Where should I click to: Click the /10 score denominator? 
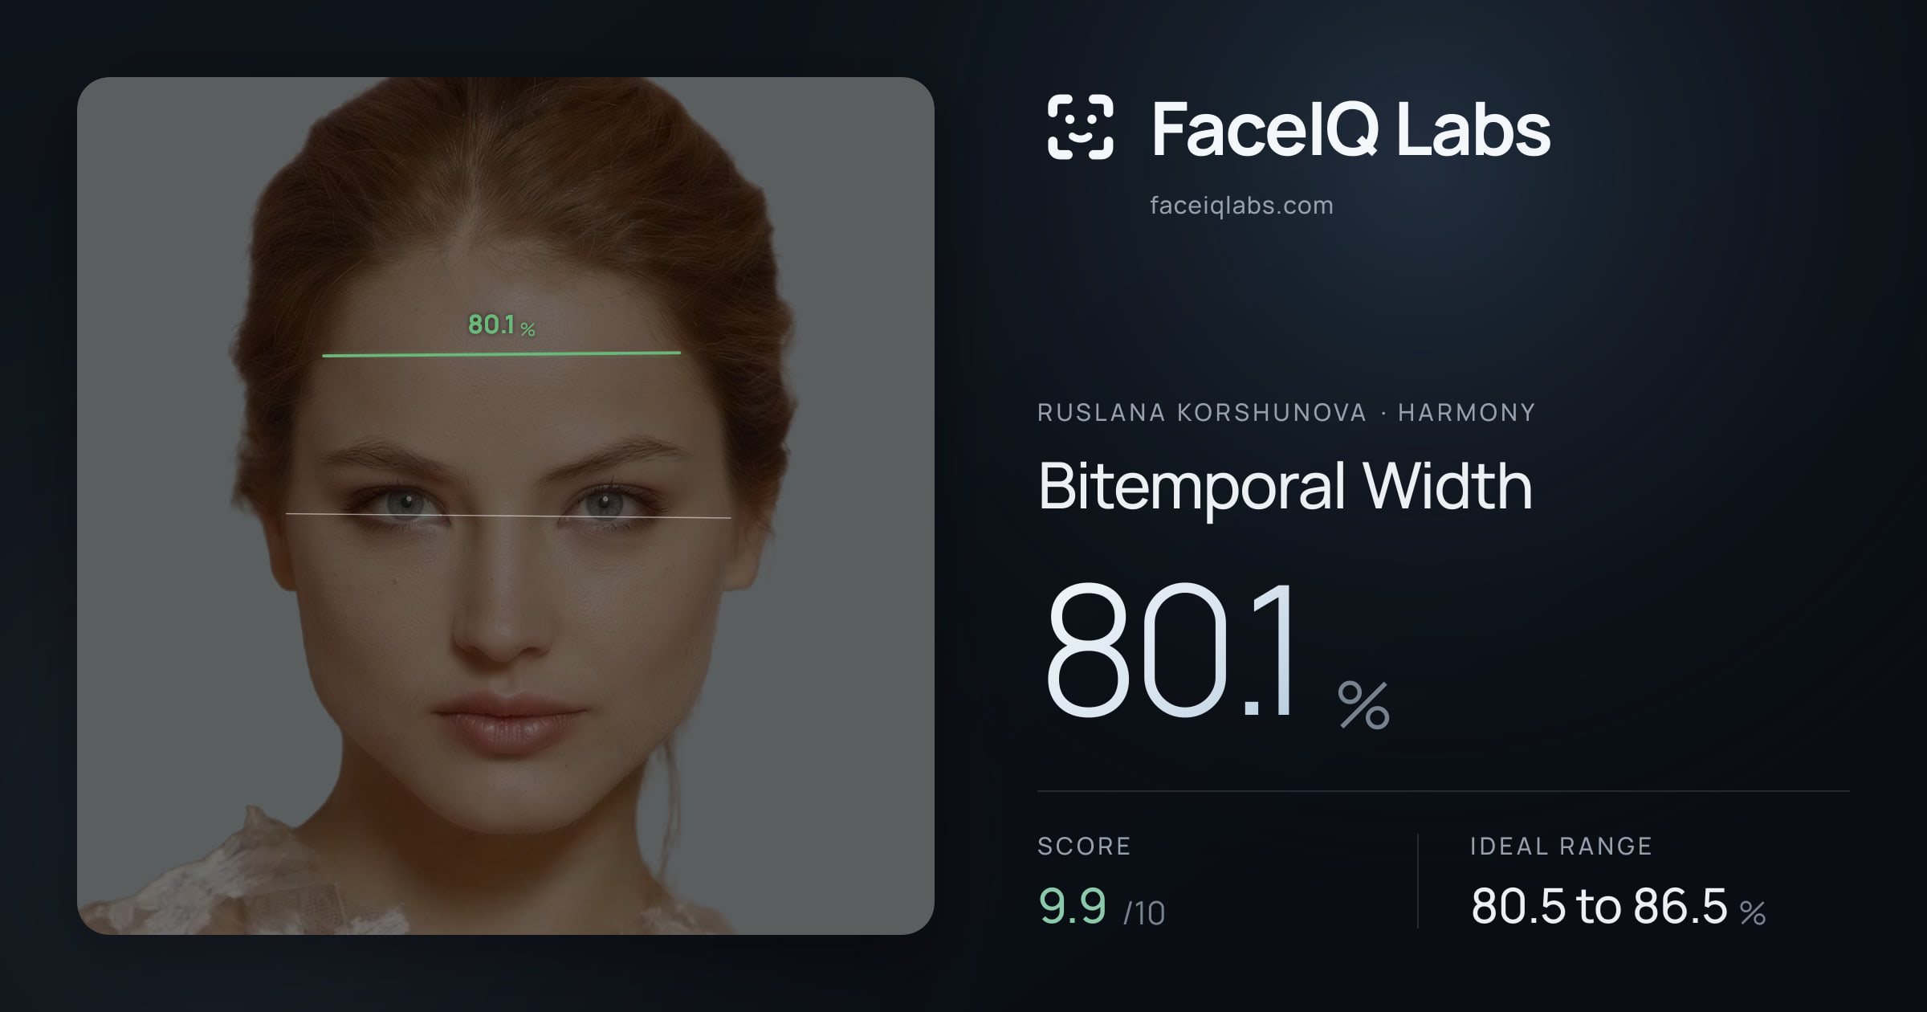tap(1144, 913)
